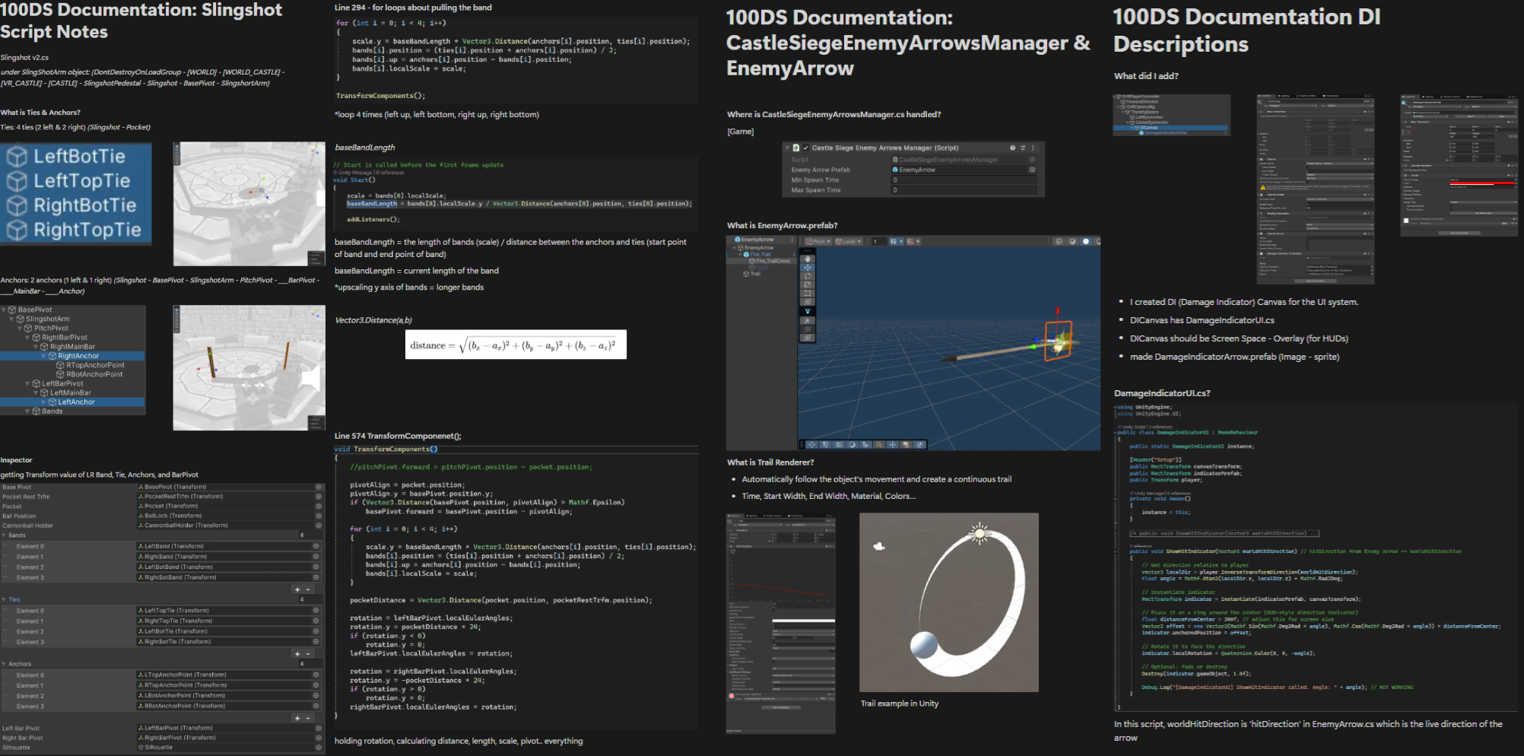Click object picker beside LeftBarPivot (Transform)

[318, 728]
